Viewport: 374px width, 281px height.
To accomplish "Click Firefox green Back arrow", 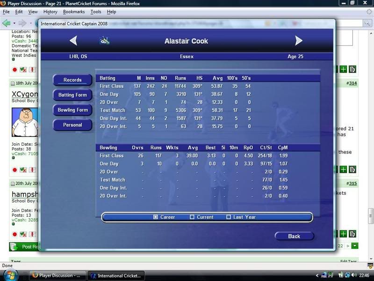I will tap(7, 23).
